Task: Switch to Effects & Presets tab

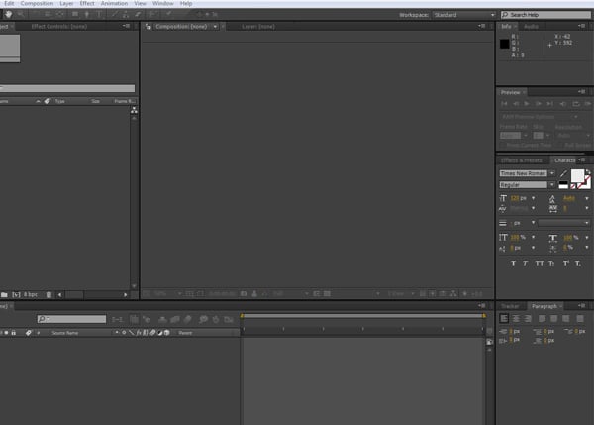Action: [x=522, y=160]
